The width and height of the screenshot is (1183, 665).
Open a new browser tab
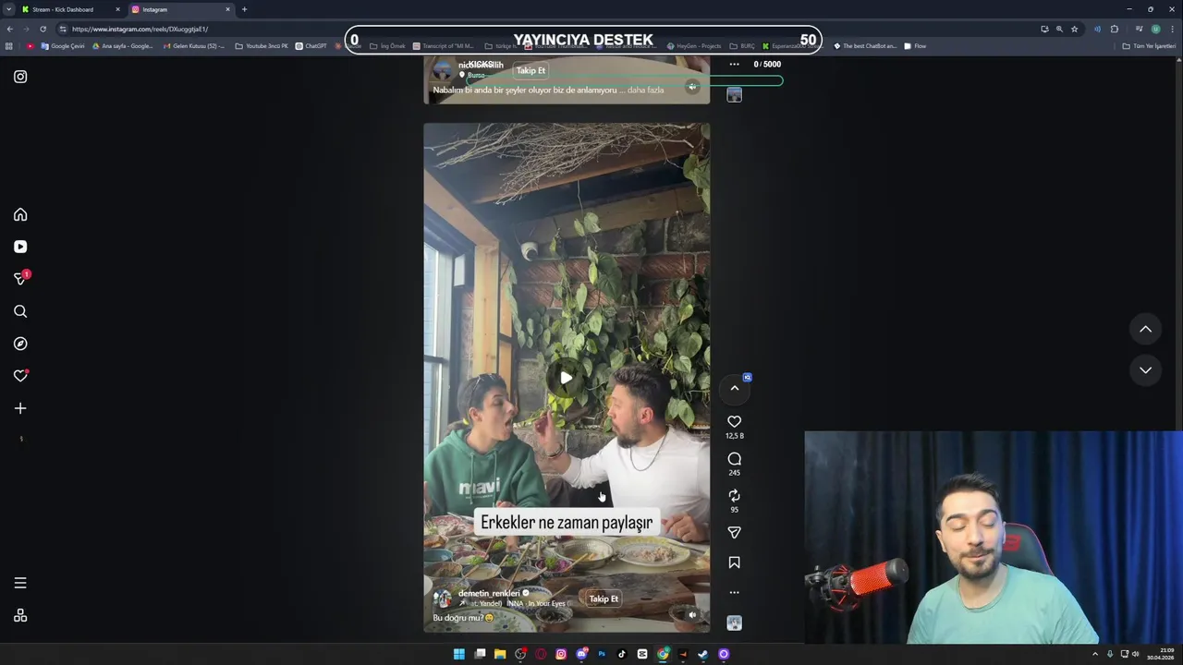tap(244, 9)
